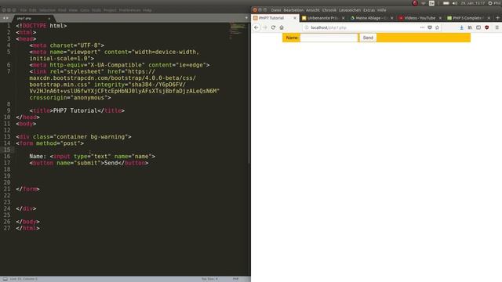
Task: Click Firefox forward arrow button
Action: pyautogui.click(x=265, y=27)
